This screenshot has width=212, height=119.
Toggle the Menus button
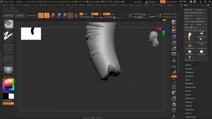click(163, 2)
